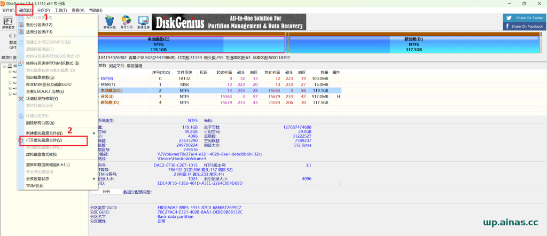The height and width of the screenshot is (236, 547).
Task: Expand 更改设备状态 submenu arrow
Action: [94, 178]
